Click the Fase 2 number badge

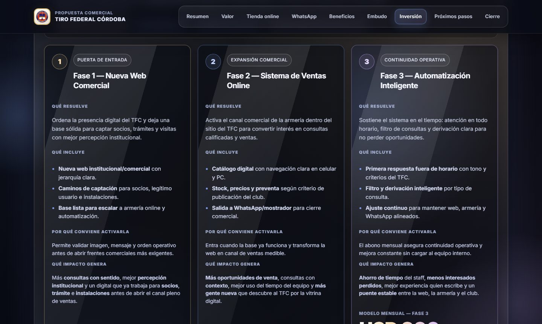[213, 62]
